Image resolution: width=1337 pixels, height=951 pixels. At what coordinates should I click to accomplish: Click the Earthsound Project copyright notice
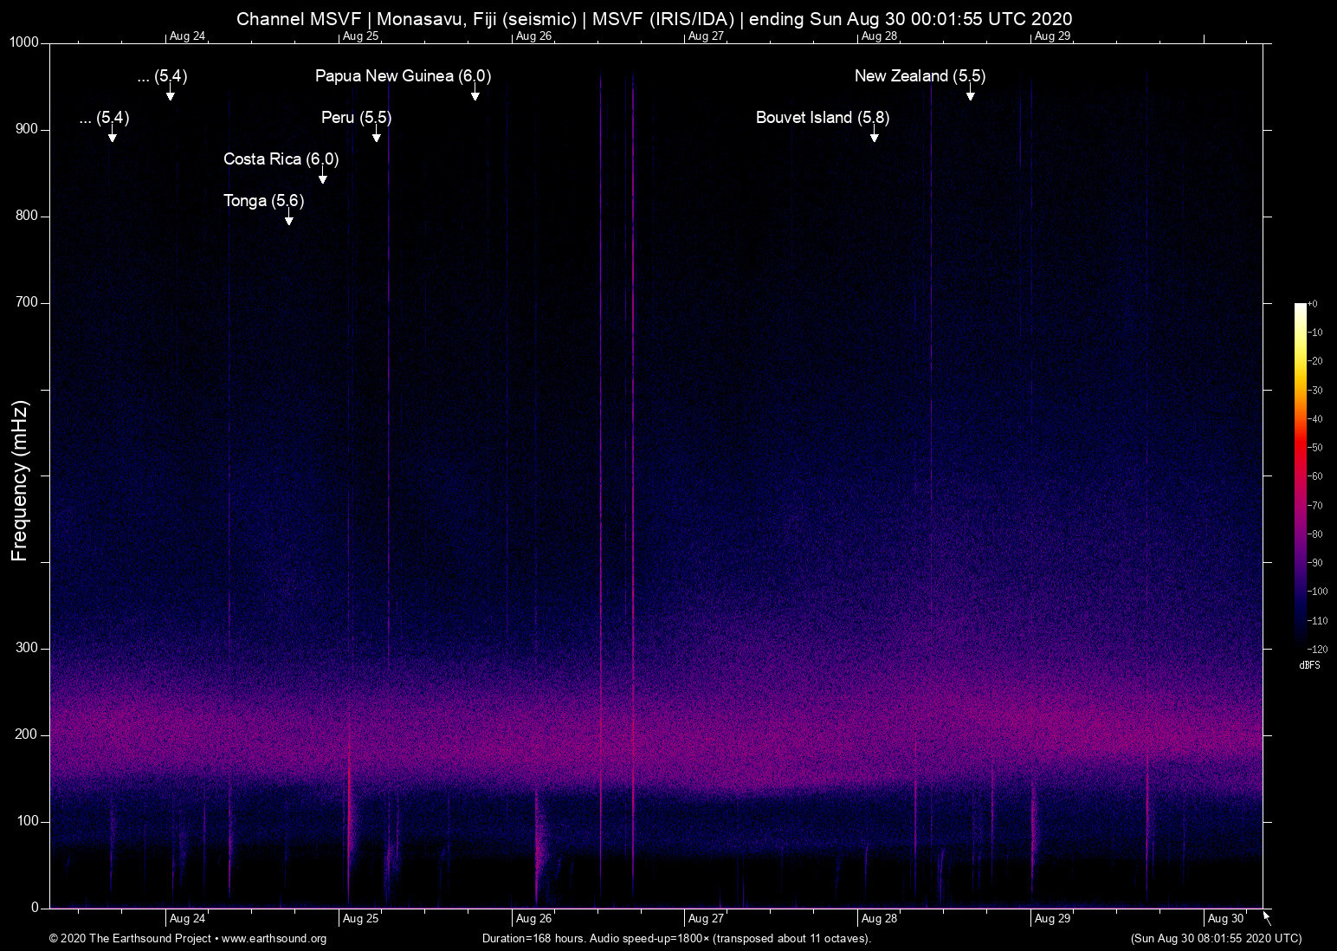(130, 939)
